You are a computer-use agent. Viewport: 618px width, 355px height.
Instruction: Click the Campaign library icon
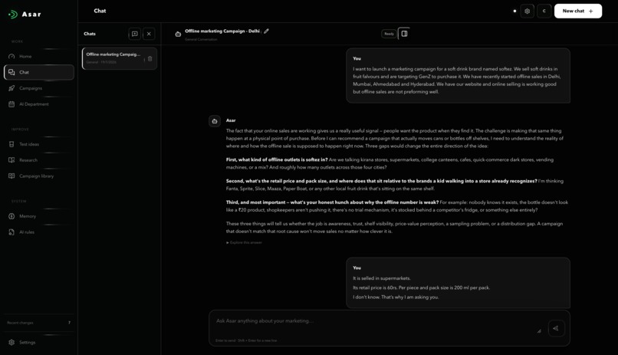[12, 176]
